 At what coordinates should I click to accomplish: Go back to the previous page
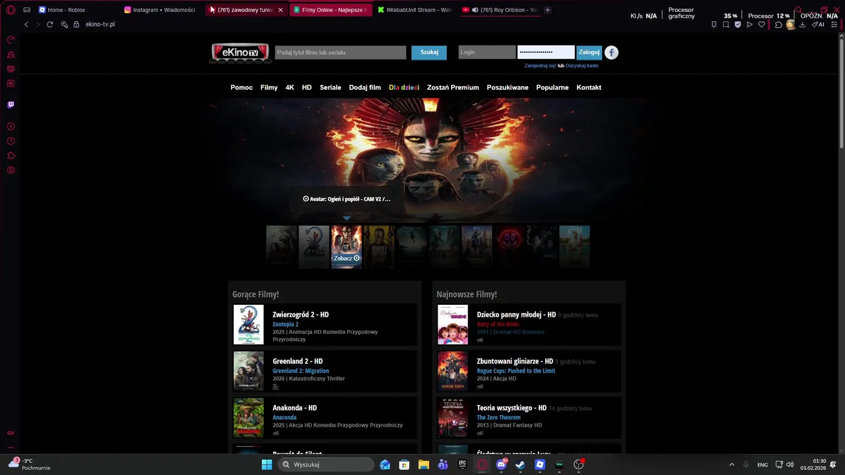(26, 24)
